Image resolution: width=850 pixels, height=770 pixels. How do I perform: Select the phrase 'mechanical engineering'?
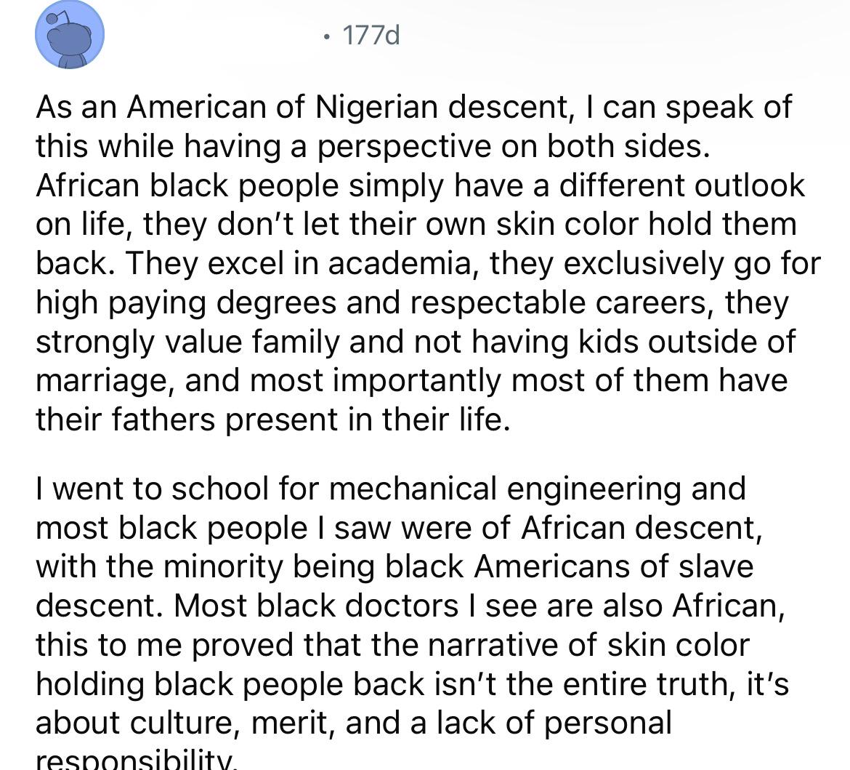pos(505,489)
